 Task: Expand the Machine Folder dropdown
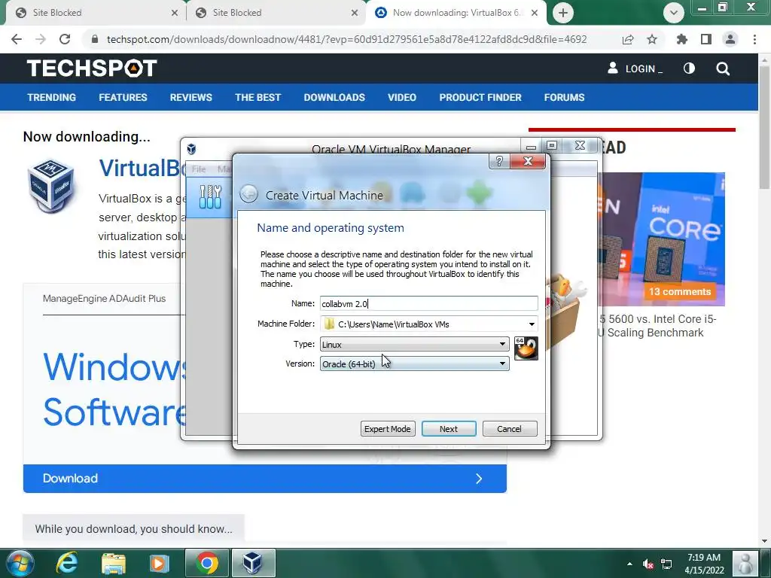532,324
